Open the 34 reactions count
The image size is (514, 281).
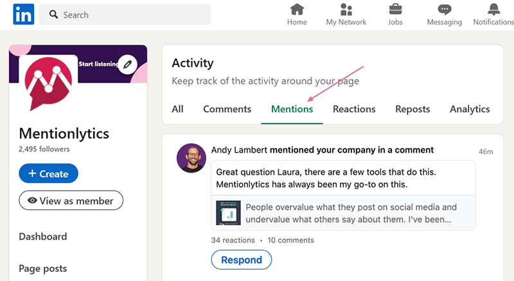point(233,241)
